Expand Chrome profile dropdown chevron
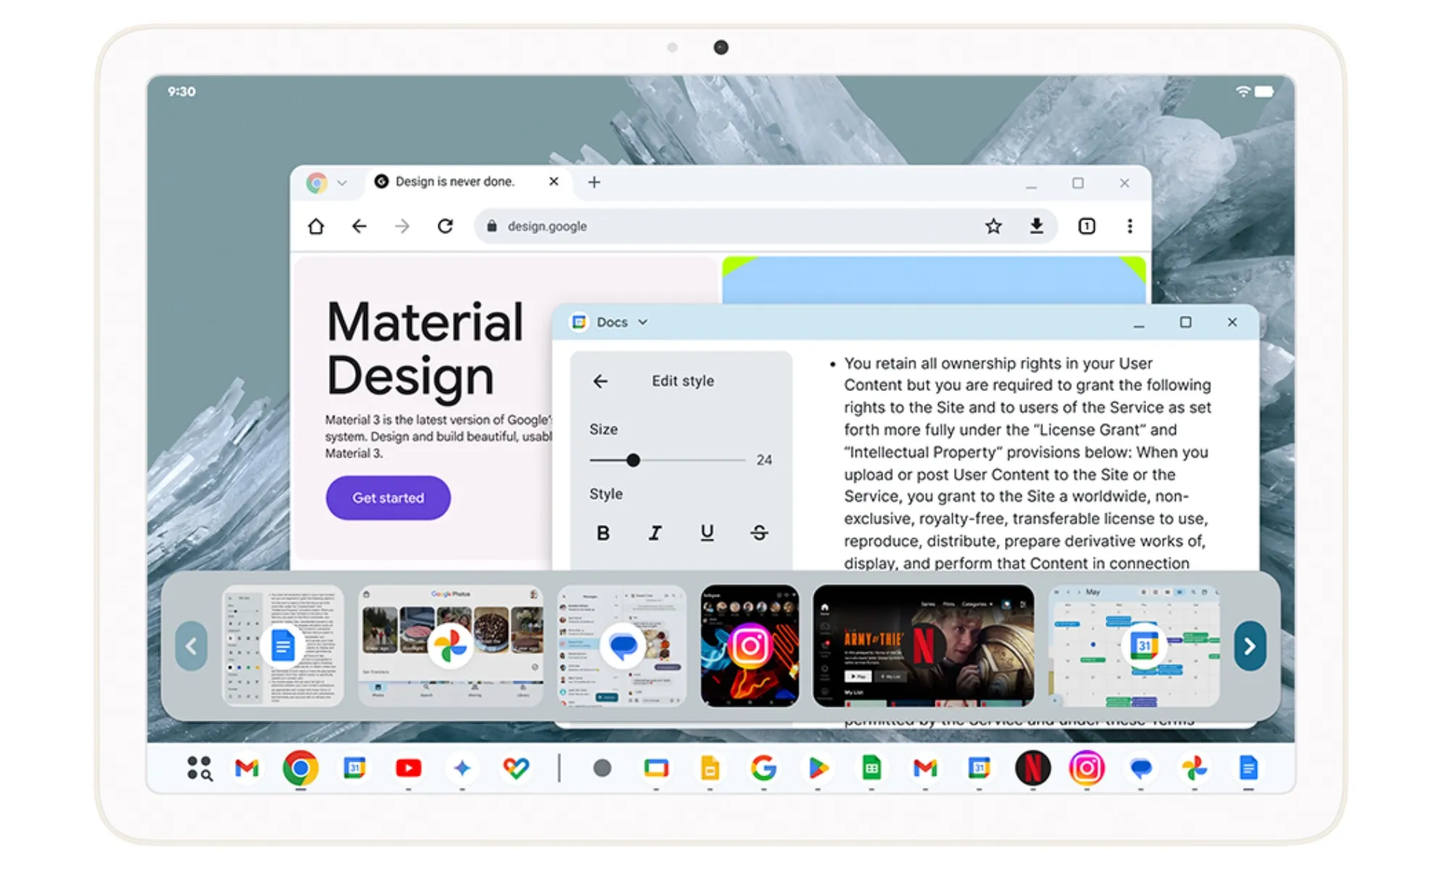 coord(342,182)
